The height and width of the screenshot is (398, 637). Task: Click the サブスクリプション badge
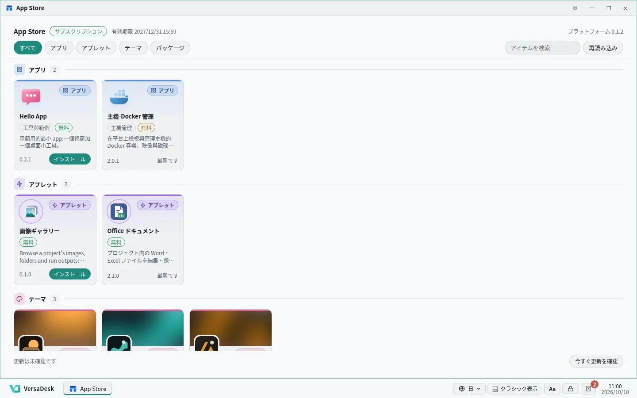[78, 31]
